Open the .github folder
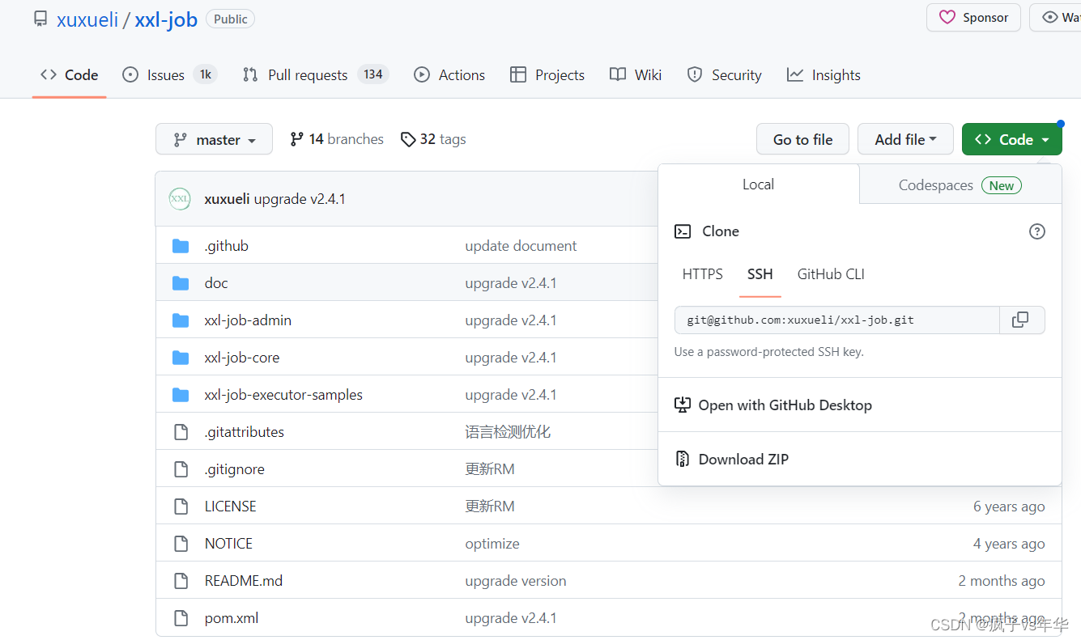Screen dimensions: 1081x640 point(226,246)
